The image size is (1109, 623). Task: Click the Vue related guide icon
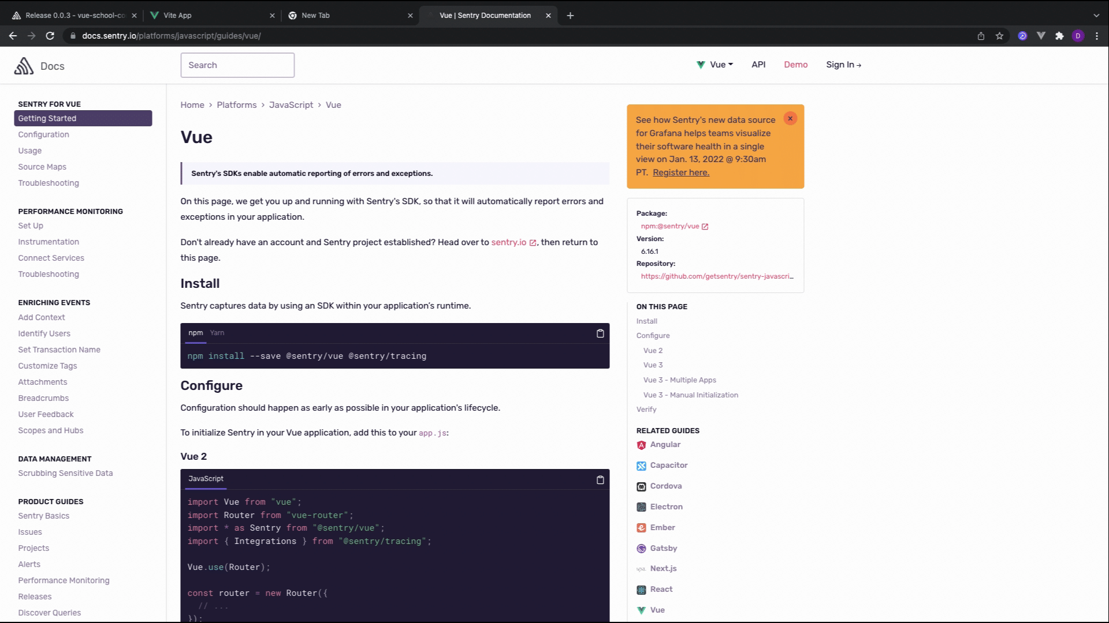click(x=641, y=610)
